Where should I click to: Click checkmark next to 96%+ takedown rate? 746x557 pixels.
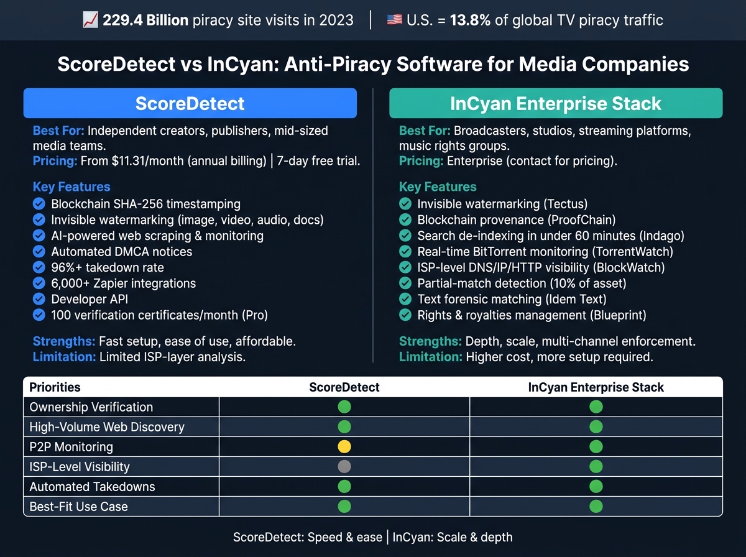(x=39, y=267)
